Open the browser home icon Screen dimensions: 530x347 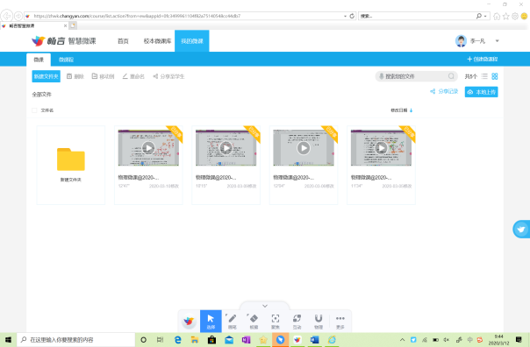[497, 16]
